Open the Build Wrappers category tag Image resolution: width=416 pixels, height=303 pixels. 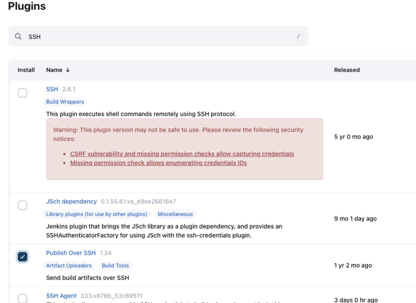point(65,102)
